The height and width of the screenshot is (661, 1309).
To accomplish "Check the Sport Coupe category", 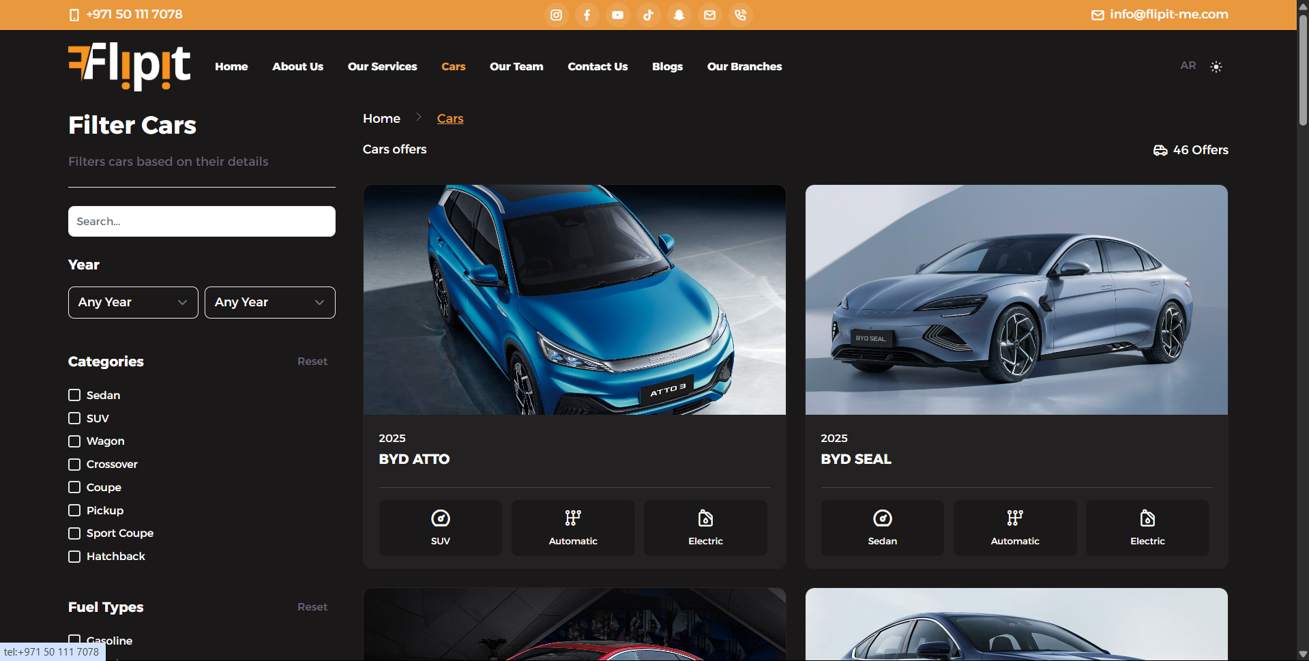I will [x=74, y=533].
